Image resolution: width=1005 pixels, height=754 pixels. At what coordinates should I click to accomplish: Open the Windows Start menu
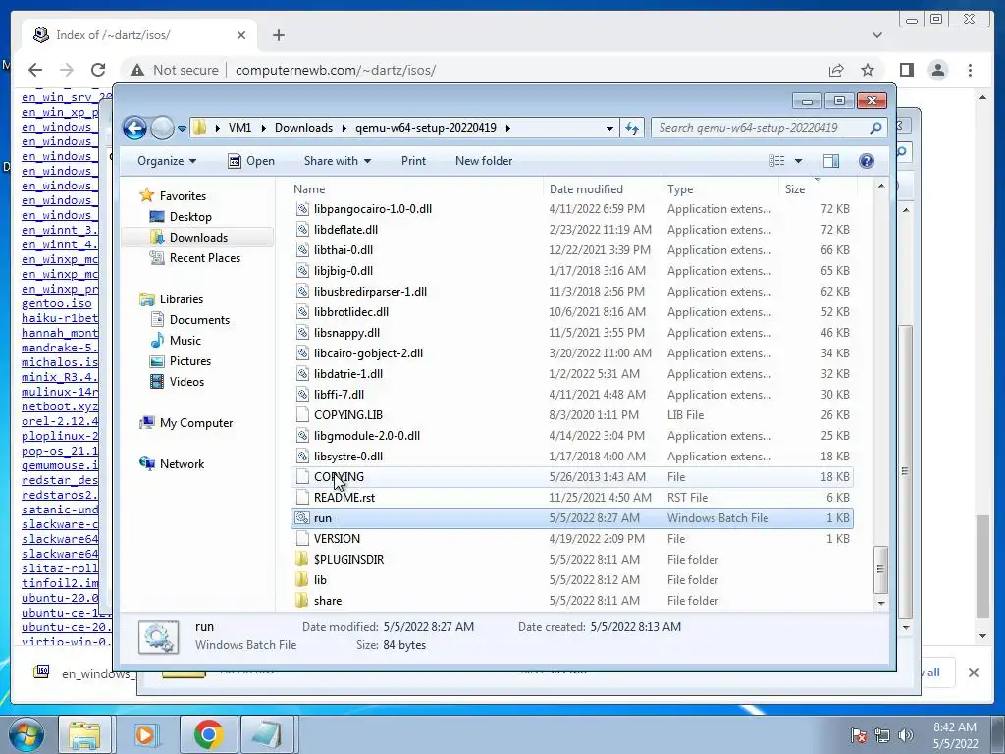(x=26, y=734)
